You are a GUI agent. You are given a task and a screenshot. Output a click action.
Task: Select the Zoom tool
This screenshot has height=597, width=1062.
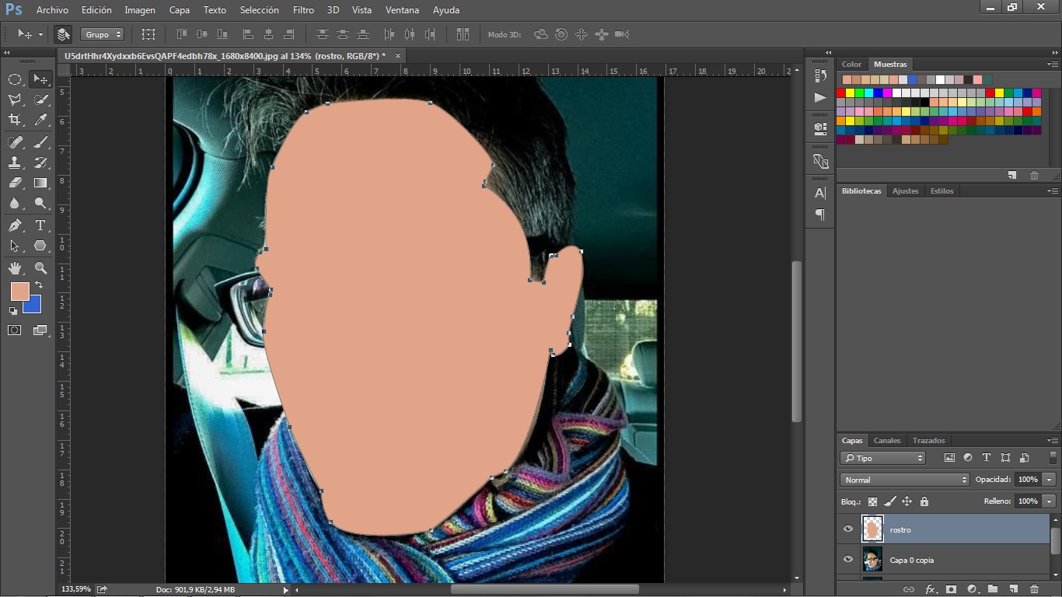(40, 268)
